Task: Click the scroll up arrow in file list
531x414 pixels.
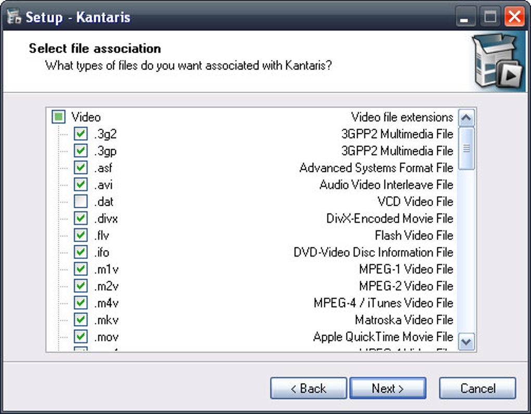Action: click(x=466, y=118)
